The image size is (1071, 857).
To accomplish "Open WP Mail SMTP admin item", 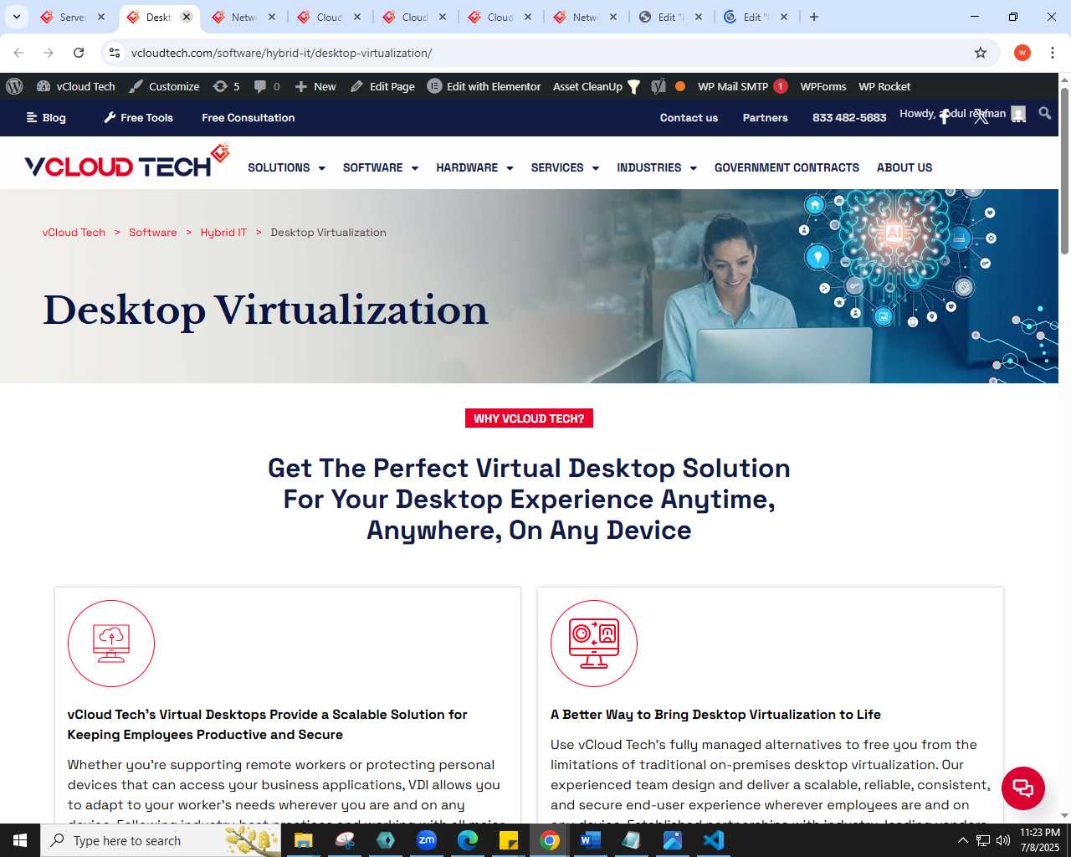I will (742, 86).
